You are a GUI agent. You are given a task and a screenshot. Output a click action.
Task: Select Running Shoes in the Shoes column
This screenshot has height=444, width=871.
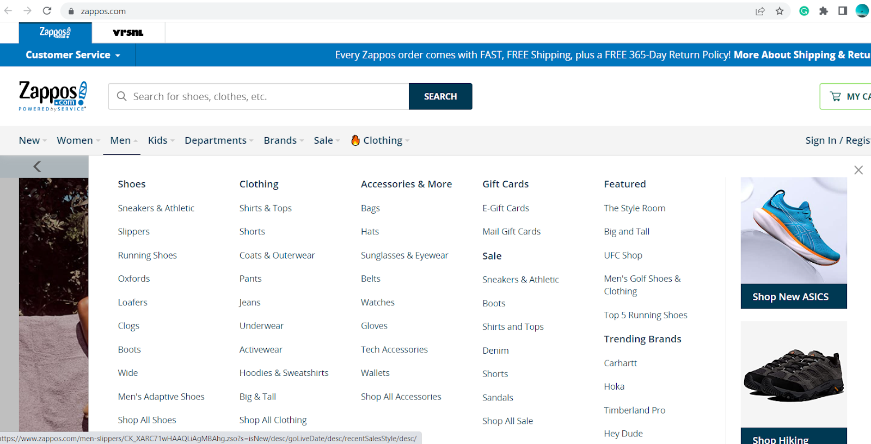[x=148, y=255]
